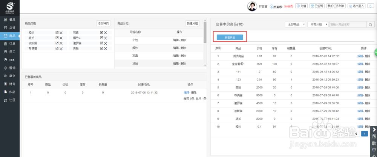Screen dimensions: 377x157
Task: Click the 添加种类 button
Action: [x=103, y=23]
